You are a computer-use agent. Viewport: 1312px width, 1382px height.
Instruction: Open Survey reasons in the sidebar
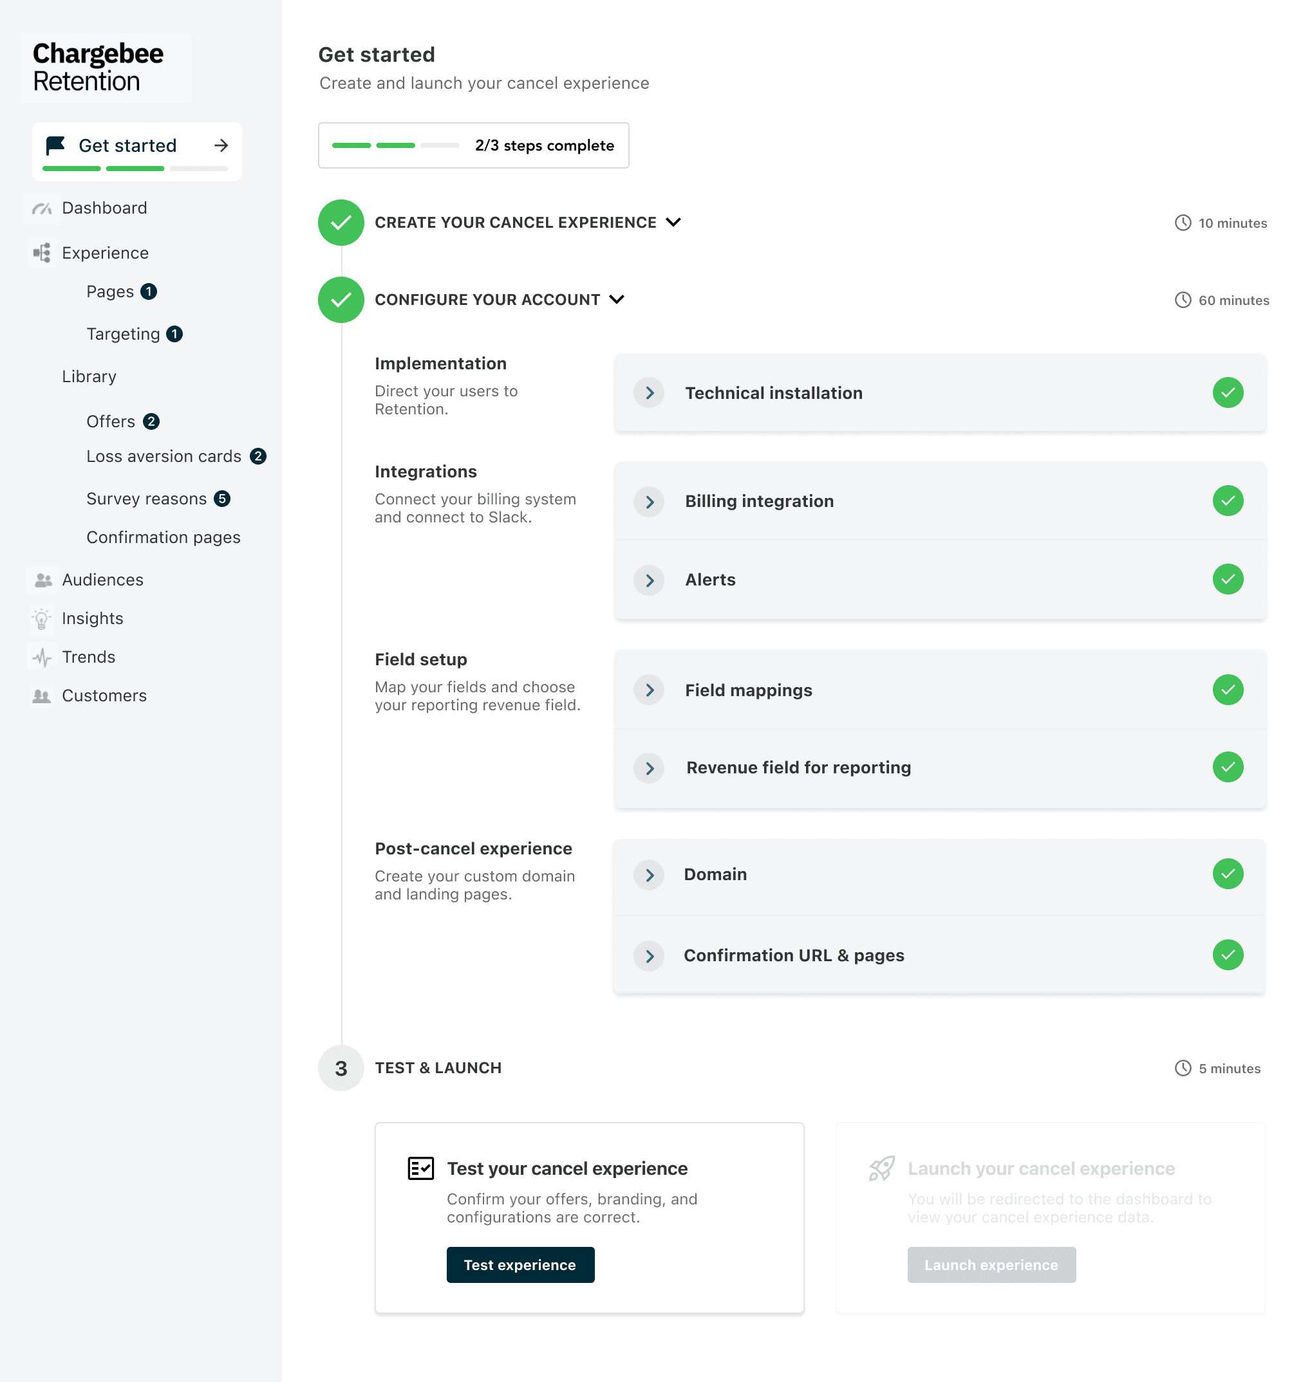point(147,499)
